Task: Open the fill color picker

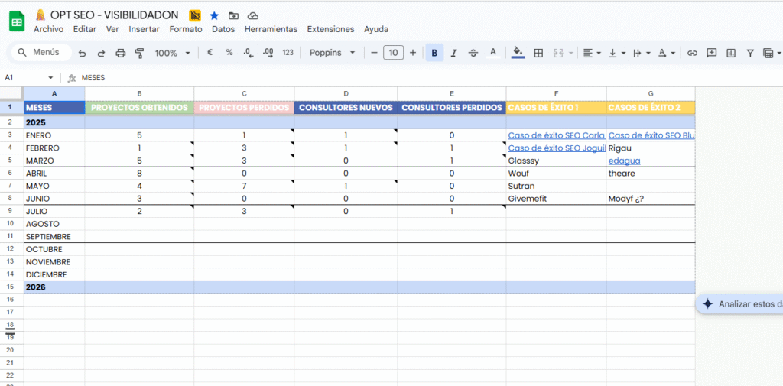Action: pyautogui.click(x=518, y=53)
